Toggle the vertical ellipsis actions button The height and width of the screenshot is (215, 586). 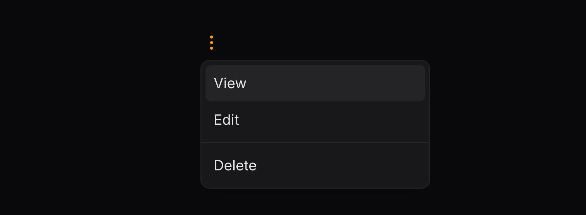point(212,43)
